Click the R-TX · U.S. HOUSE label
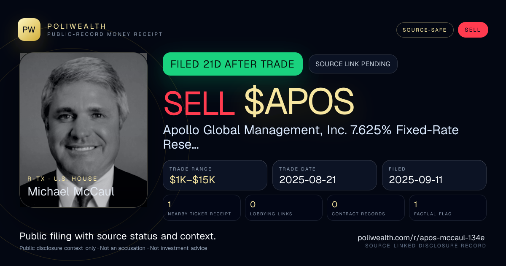The width and height of the screenshot is (506, 266). pos(62,179)
